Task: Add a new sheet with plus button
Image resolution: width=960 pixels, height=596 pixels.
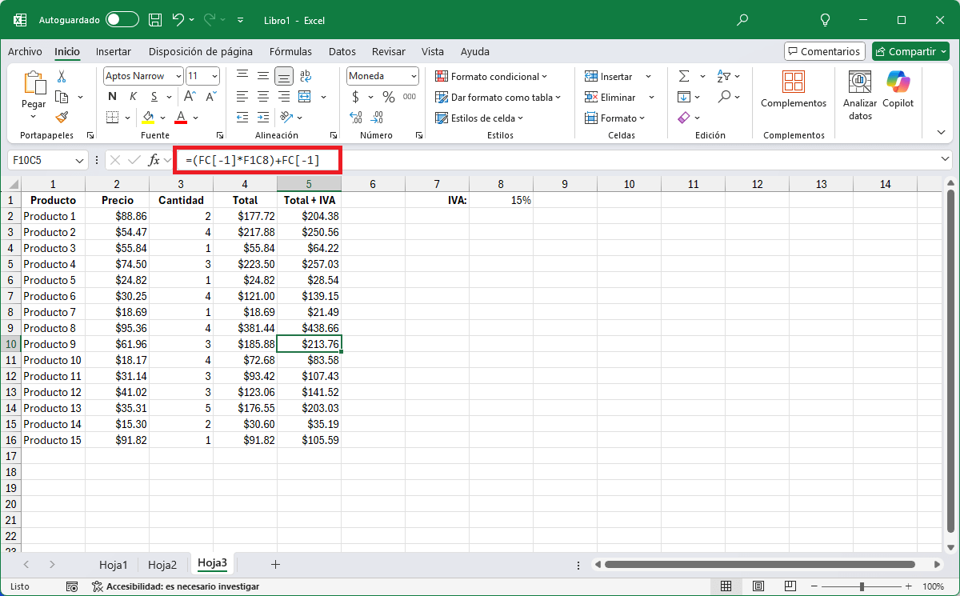Action: click(275, 565)
